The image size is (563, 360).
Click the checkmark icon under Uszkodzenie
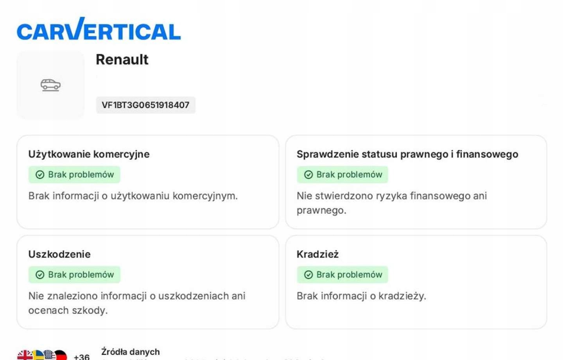(40, 275)
